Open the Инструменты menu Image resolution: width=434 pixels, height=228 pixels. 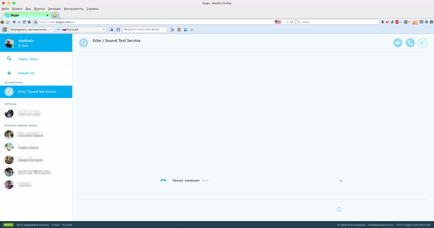coord(74,9)
